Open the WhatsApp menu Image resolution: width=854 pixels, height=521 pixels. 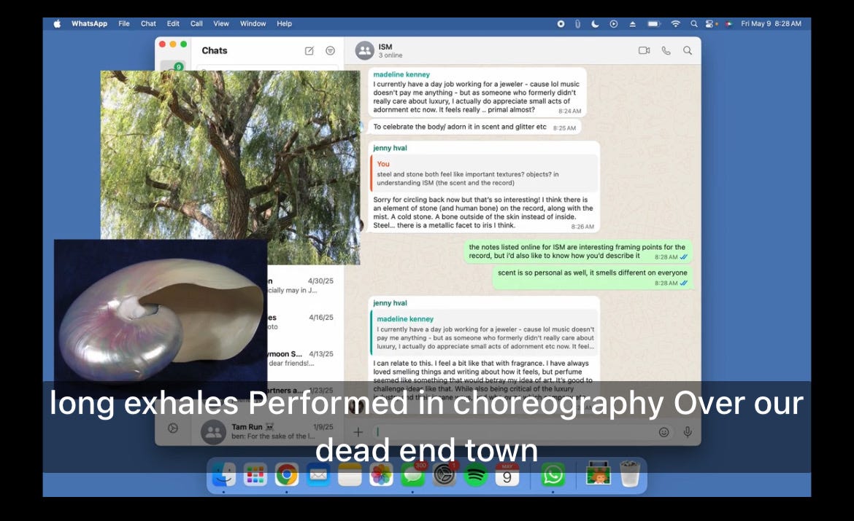tap(89, 24)
